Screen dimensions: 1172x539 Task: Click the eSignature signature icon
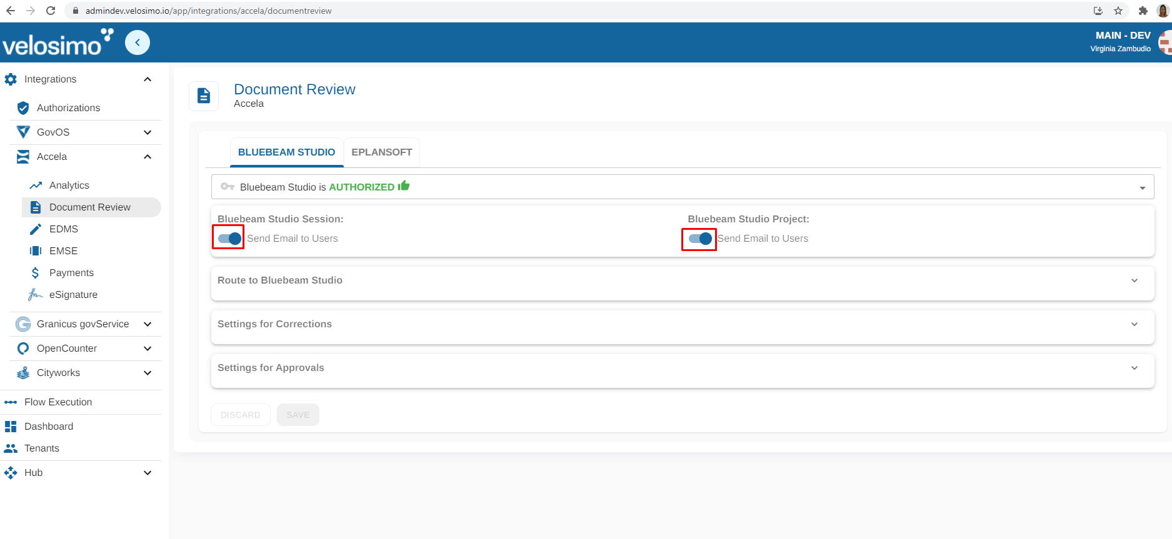tap(36, 295)
